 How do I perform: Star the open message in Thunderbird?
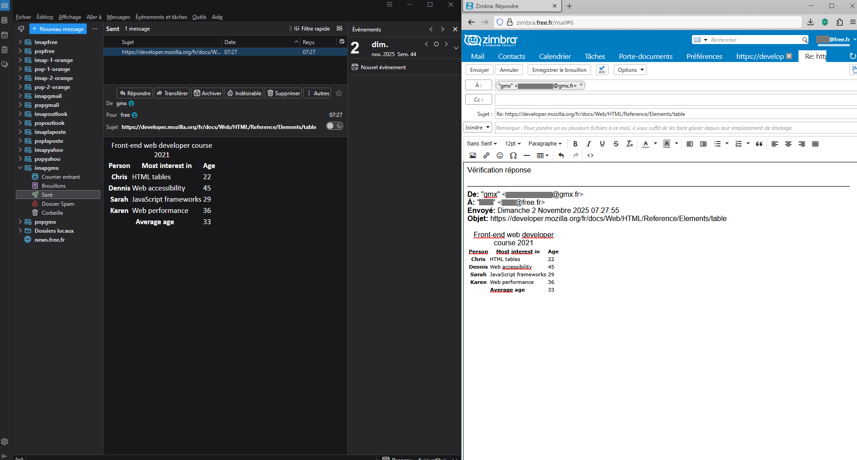coord(339,93)
